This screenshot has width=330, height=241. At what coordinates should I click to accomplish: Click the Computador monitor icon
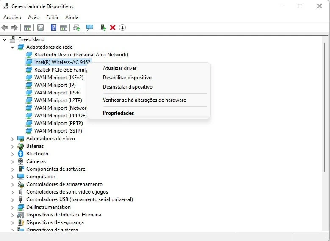coord(21,176)
